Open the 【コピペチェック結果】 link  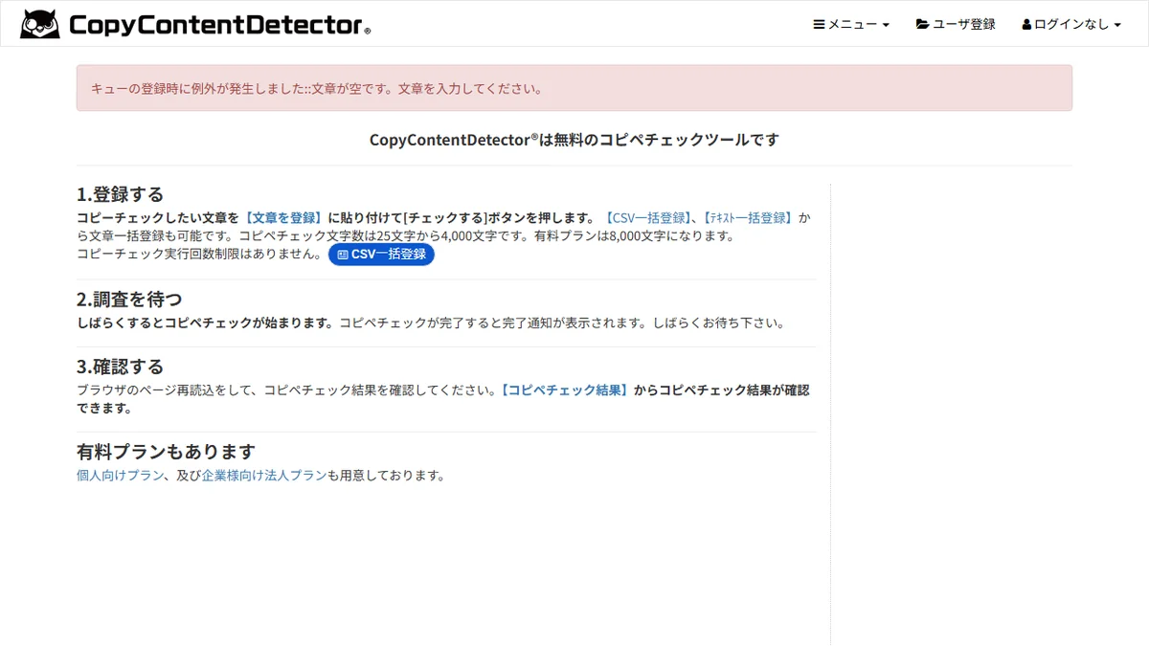pyautogui.click(x=564, y=390)
